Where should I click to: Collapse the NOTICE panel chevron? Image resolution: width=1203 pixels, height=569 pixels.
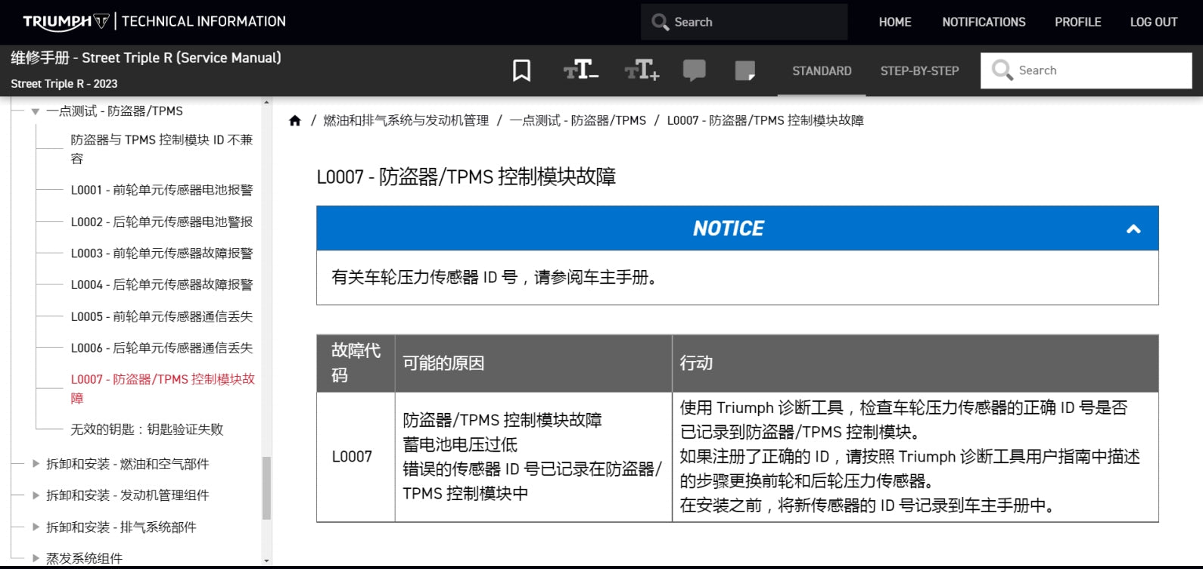pyautogui.click(x=1133, y=229)
